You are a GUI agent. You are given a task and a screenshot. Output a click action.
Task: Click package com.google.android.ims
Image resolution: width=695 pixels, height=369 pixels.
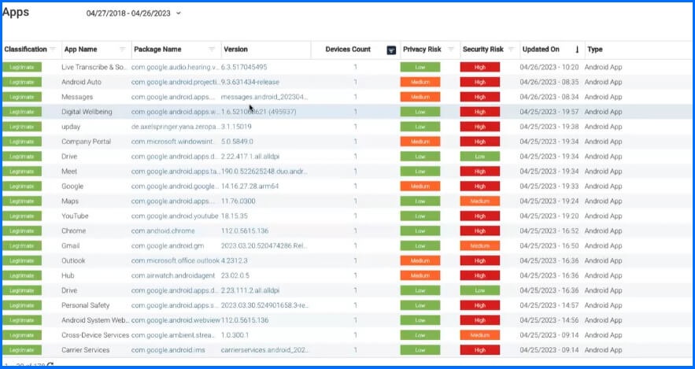point(168,350)
